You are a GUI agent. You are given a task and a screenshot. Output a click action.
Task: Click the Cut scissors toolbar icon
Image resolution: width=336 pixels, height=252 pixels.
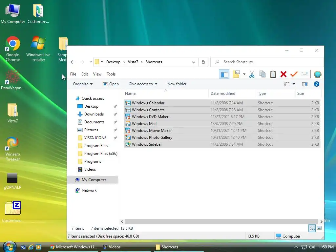[x=252, y=74]
